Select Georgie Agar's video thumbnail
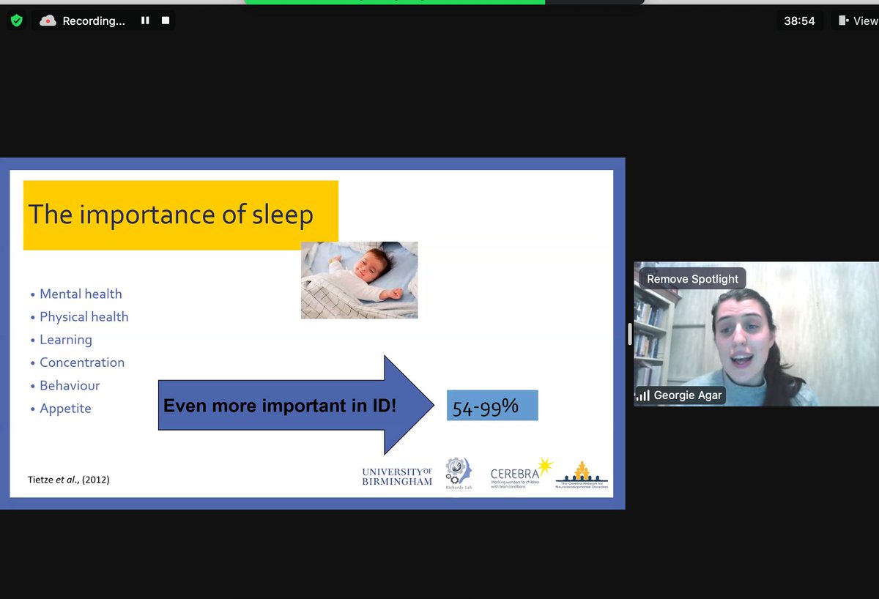Screen dimensions: 879x599 [x=756, y=334]
